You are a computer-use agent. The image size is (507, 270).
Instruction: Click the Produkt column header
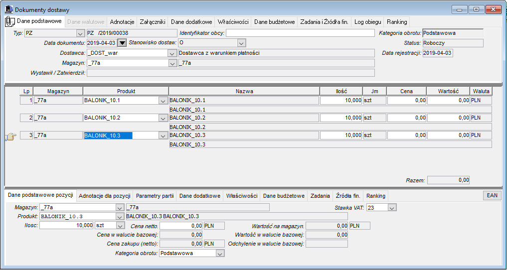[126, 91]
